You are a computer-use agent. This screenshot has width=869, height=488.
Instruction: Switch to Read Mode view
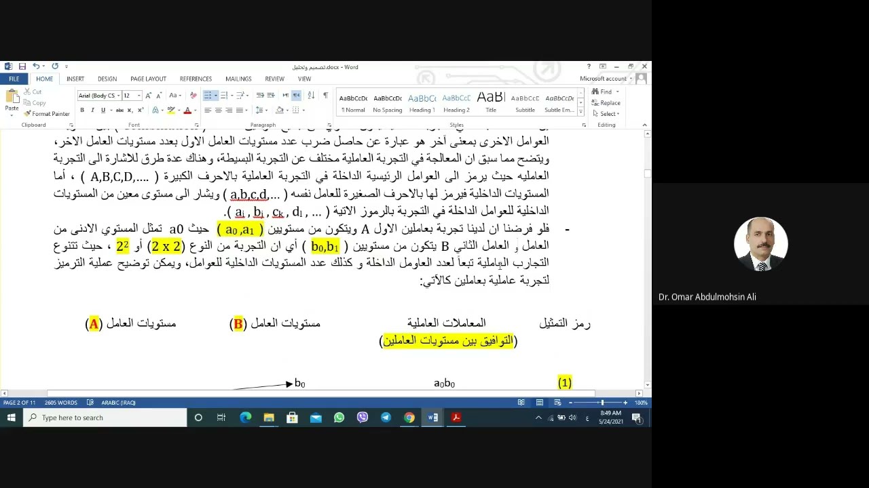[521, 403]
